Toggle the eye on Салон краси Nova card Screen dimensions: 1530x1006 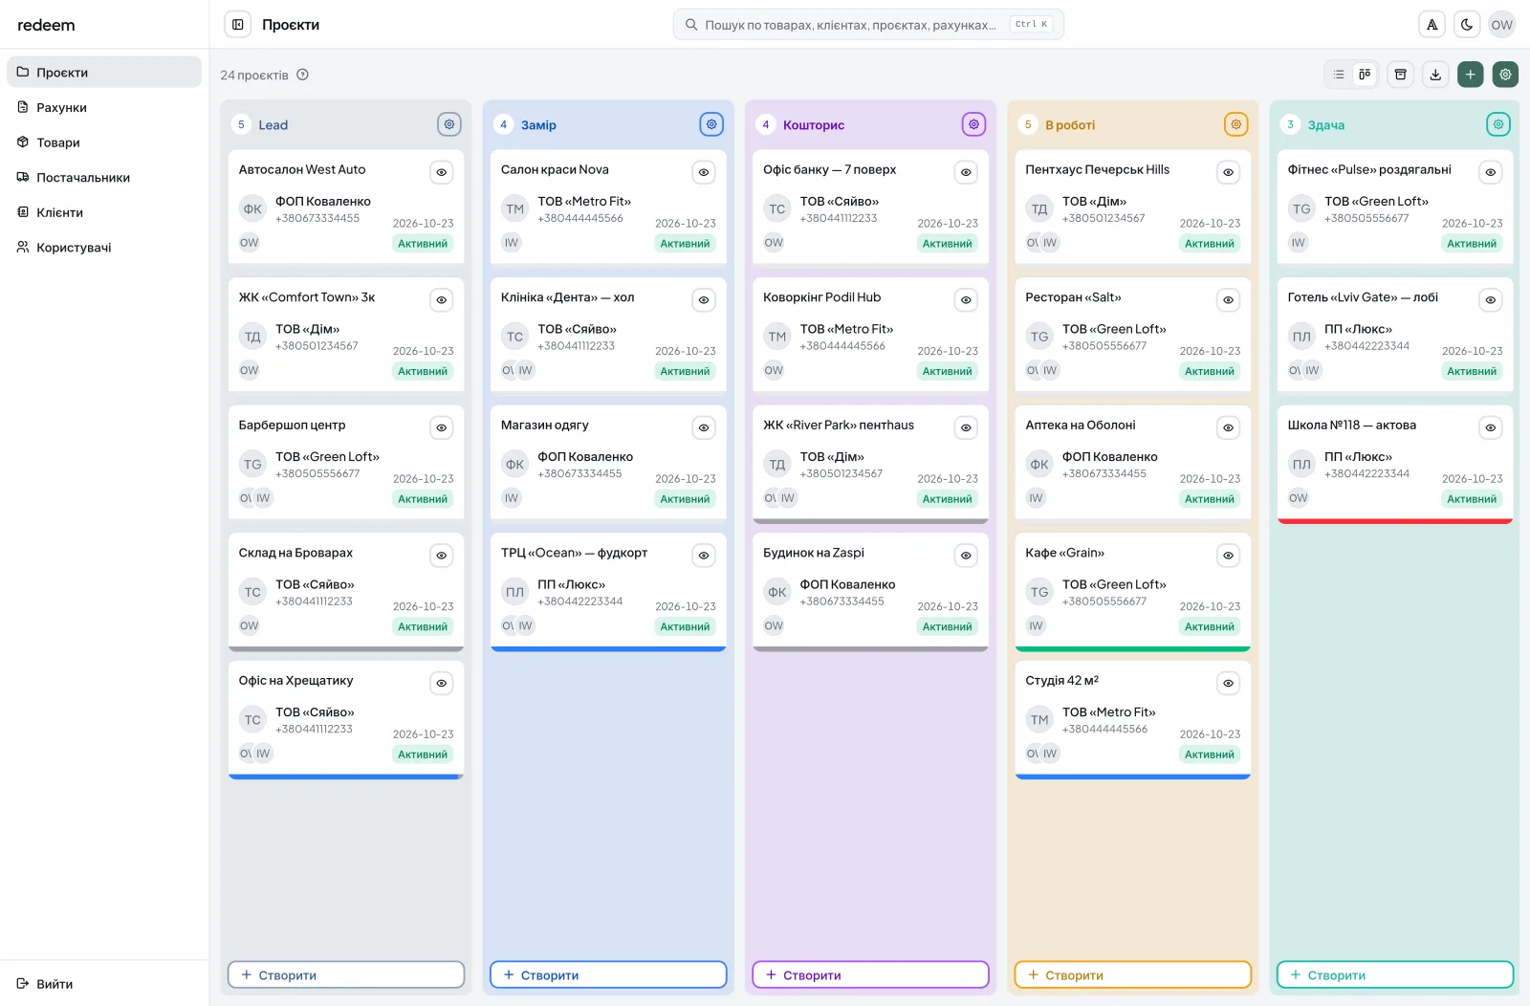[704, 173]
